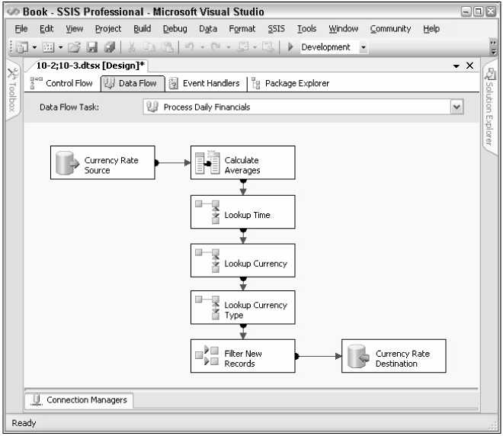Click the Save icon in toolbar
503x436 pixels.
click(x=92, y=47)
